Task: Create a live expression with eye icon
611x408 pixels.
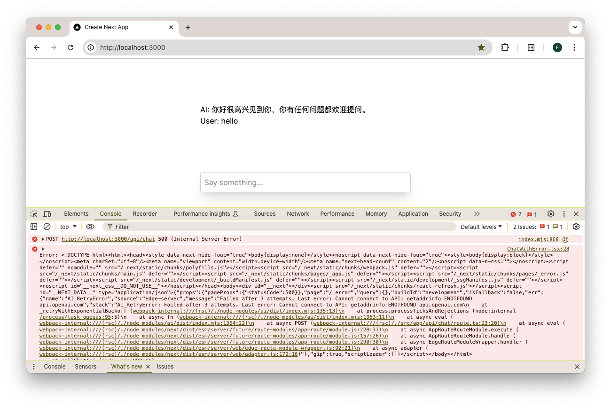Action: pyautogui.click(x=90, y=227)
